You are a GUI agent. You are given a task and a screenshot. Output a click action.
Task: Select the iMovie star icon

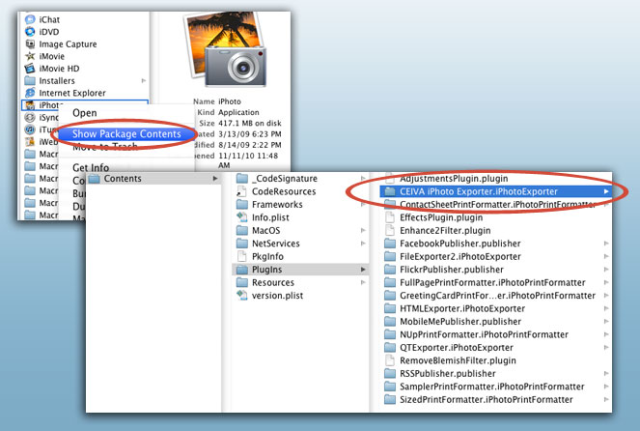pyautogui.click(x=30, y=56)
